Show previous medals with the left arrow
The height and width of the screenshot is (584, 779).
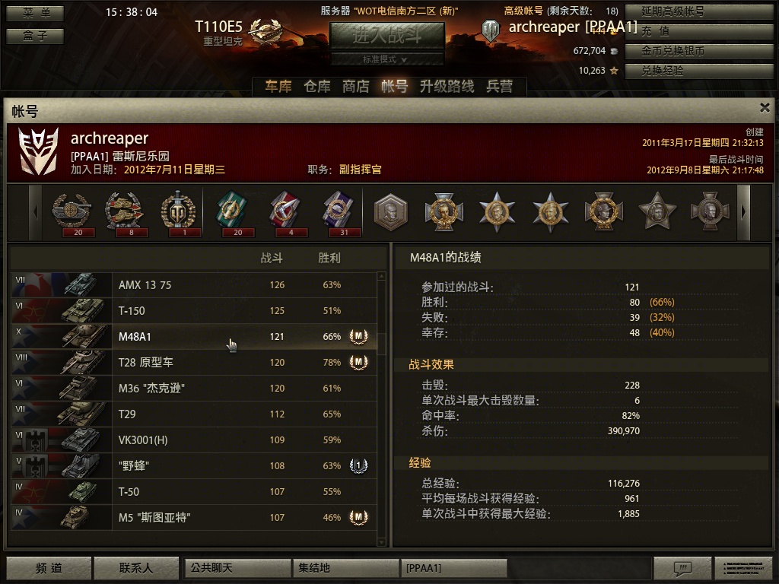[35, 213]
